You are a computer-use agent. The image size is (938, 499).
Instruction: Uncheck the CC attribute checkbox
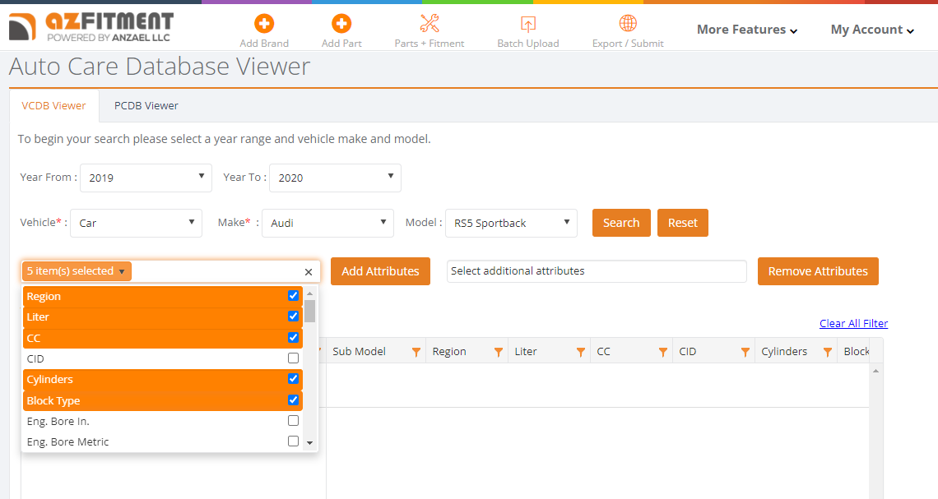point(293,337)
